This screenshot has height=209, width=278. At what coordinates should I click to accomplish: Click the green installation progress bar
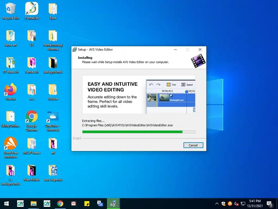[139, 132]
